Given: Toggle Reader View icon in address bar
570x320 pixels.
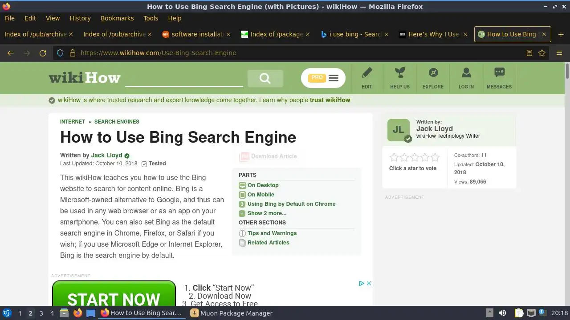Looking at the screenshot, I should pyautogui.click(x=529, y=53).
